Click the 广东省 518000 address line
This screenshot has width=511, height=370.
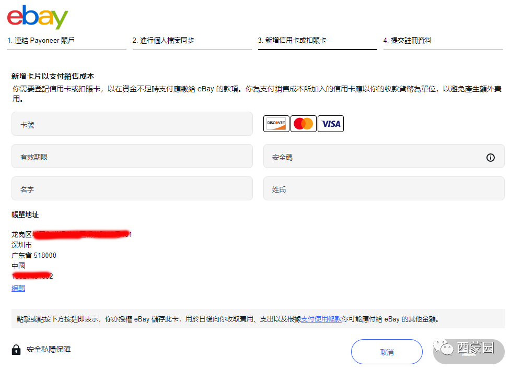tap(34, 255)
